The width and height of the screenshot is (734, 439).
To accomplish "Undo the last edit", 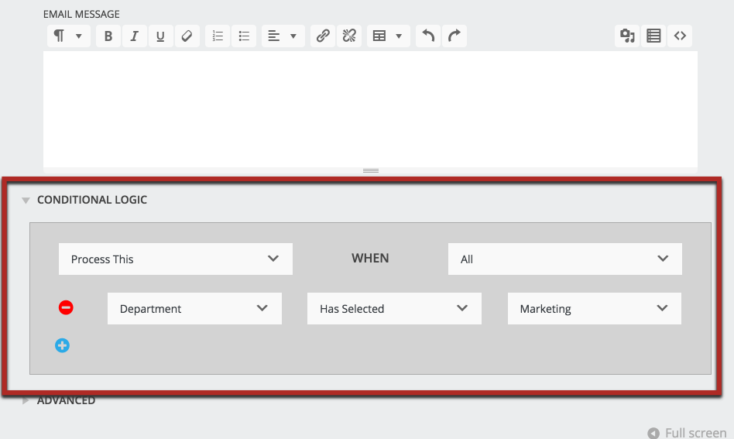I will pos(428,36).
